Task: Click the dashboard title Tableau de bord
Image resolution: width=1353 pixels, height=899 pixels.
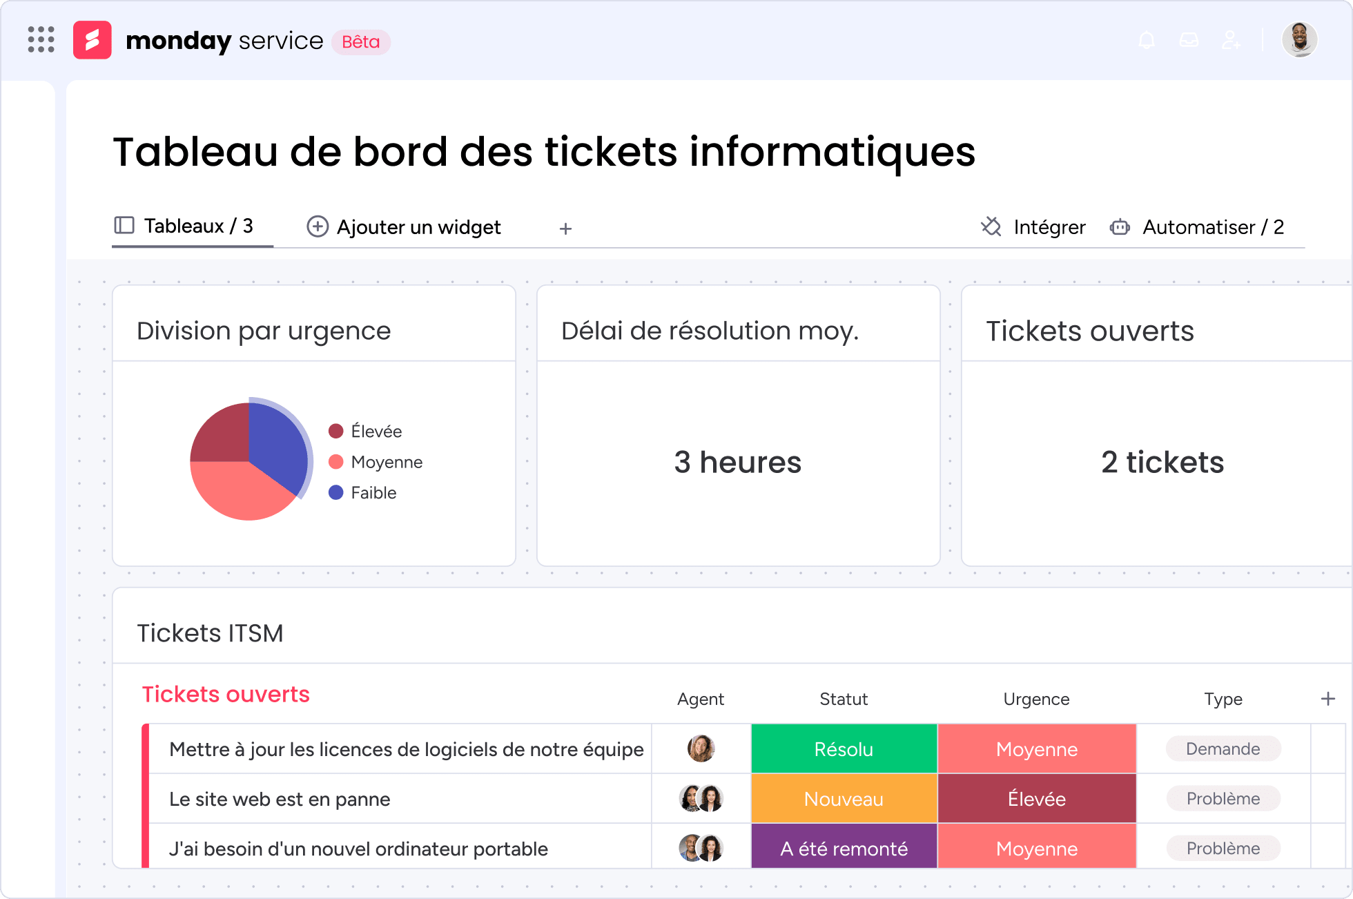Action: pos(544,152)
